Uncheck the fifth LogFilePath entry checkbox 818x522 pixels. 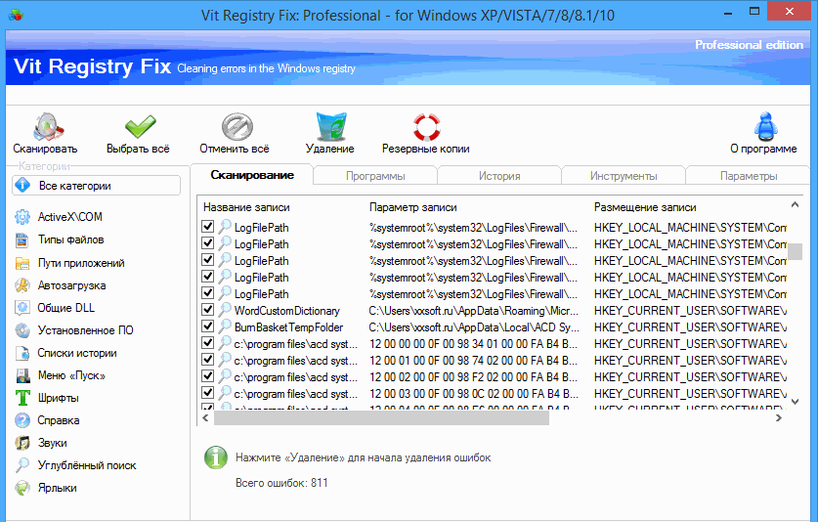[207, 293]
